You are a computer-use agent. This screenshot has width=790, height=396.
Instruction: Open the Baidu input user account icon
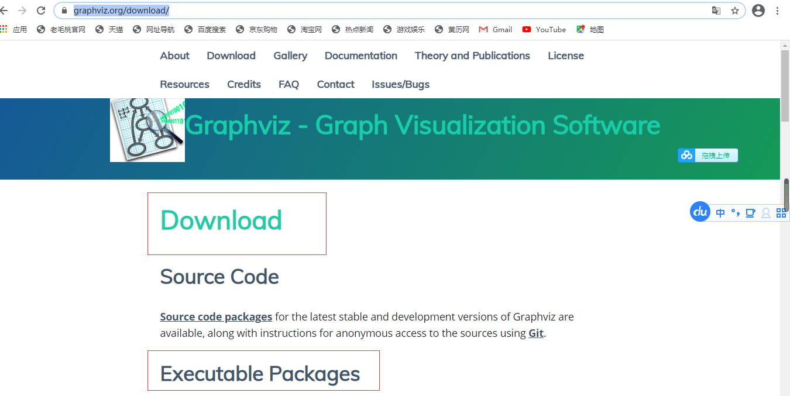(x=765, y=213)
